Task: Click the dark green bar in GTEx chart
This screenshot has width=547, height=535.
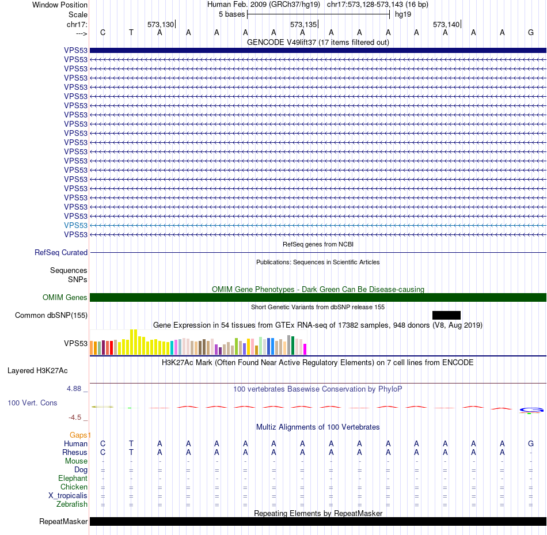Action: click(x=293, y=346)
